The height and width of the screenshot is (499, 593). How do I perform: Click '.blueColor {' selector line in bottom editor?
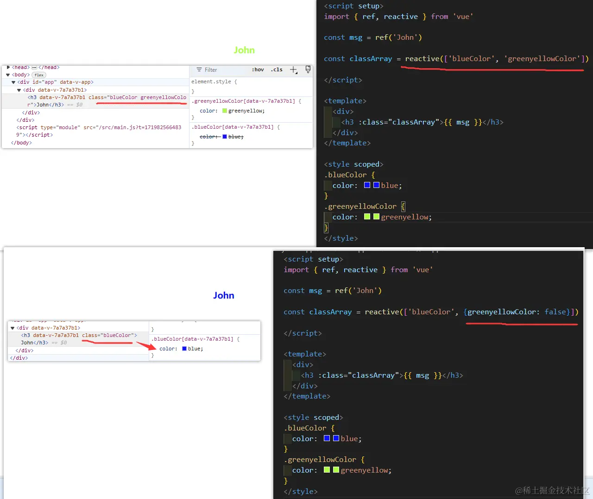click(309, 428)
